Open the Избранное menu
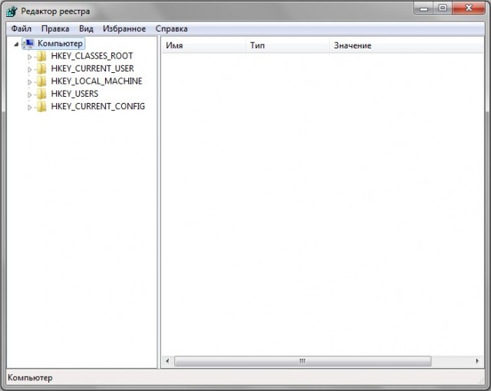Image resolution: width=491 pixels, height=391 pixels. tap(124, 28)
